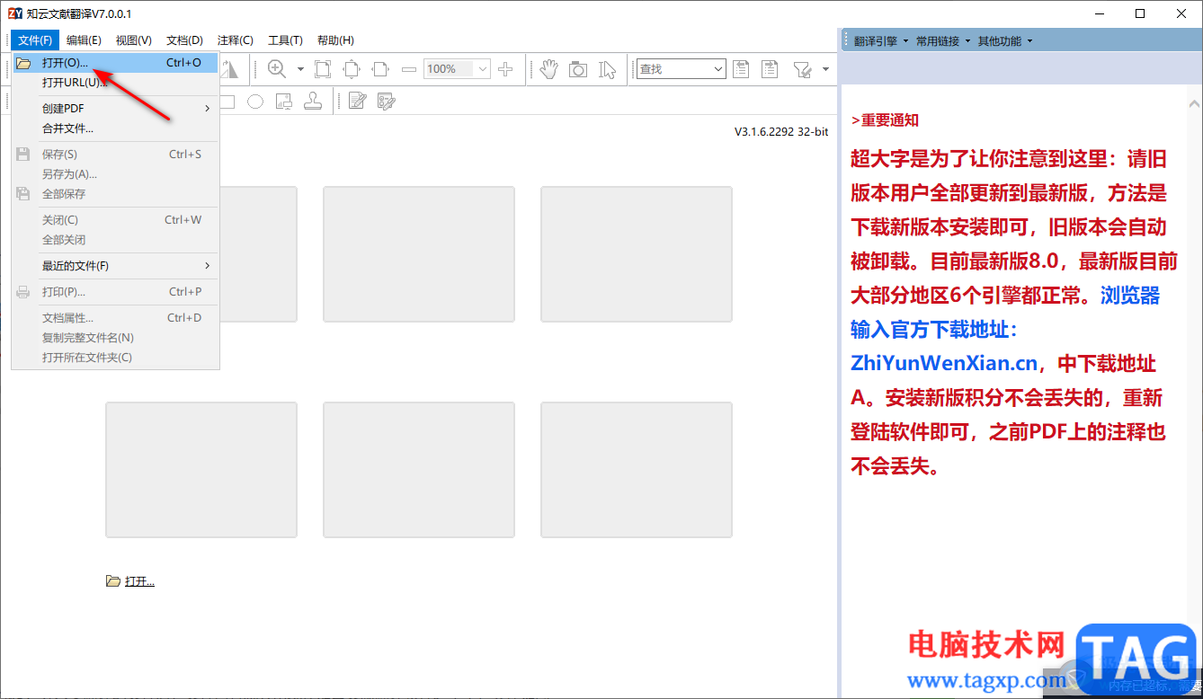Click the find previous result icon
Screen dimensions: 1203x699
tap(741, 69)
